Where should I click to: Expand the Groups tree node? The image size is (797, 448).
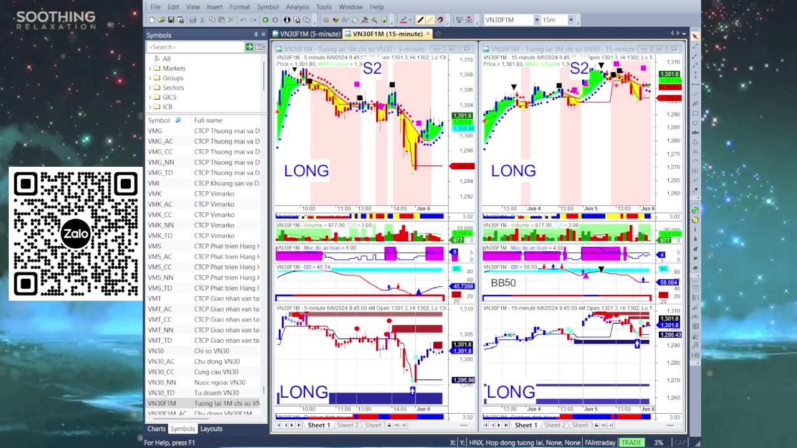(150, 78)
